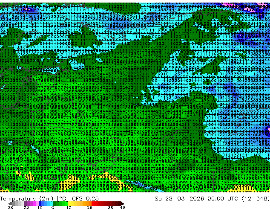
Task: Click the "-22" legend value
Action: (25, 207)
